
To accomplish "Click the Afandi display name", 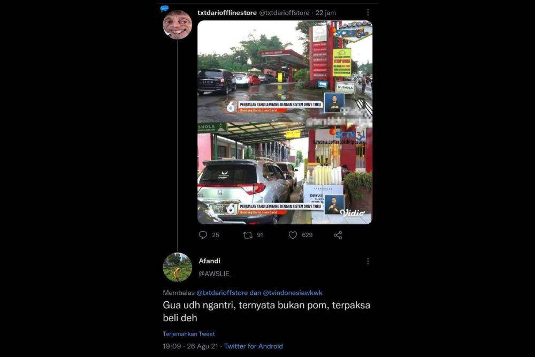I will pyautogui.click(x=210, y=261).
